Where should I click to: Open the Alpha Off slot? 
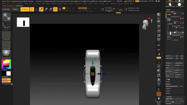(x=6, y=36)
